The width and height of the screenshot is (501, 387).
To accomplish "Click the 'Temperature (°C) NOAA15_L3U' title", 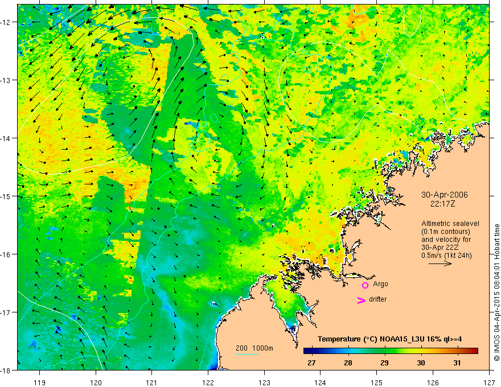I will [x=371, y=339].
